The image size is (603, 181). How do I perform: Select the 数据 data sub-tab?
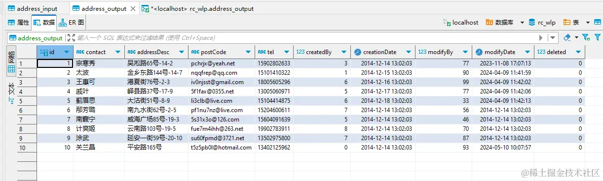coord(44,23)
